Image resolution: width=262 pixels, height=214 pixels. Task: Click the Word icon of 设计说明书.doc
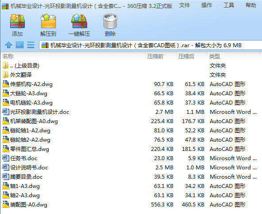pos(6,167)
